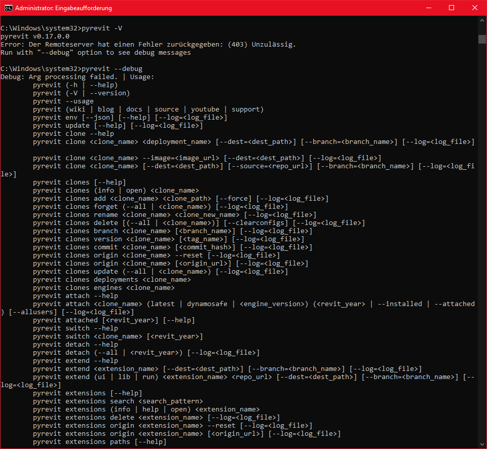Screen dimensions: 487x449
Task: Minimize the Eingabeaufforderung window
Action: coord(428,8)
